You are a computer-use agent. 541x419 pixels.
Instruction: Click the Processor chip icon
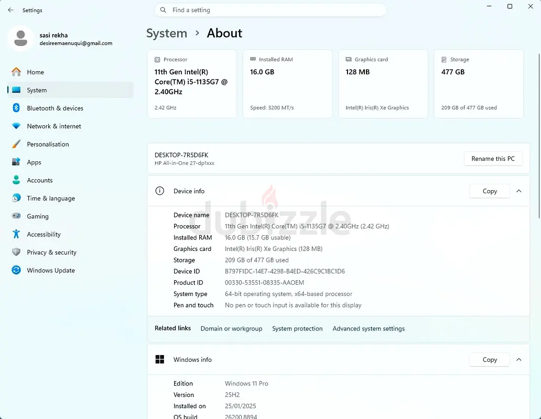click(157, 60)
